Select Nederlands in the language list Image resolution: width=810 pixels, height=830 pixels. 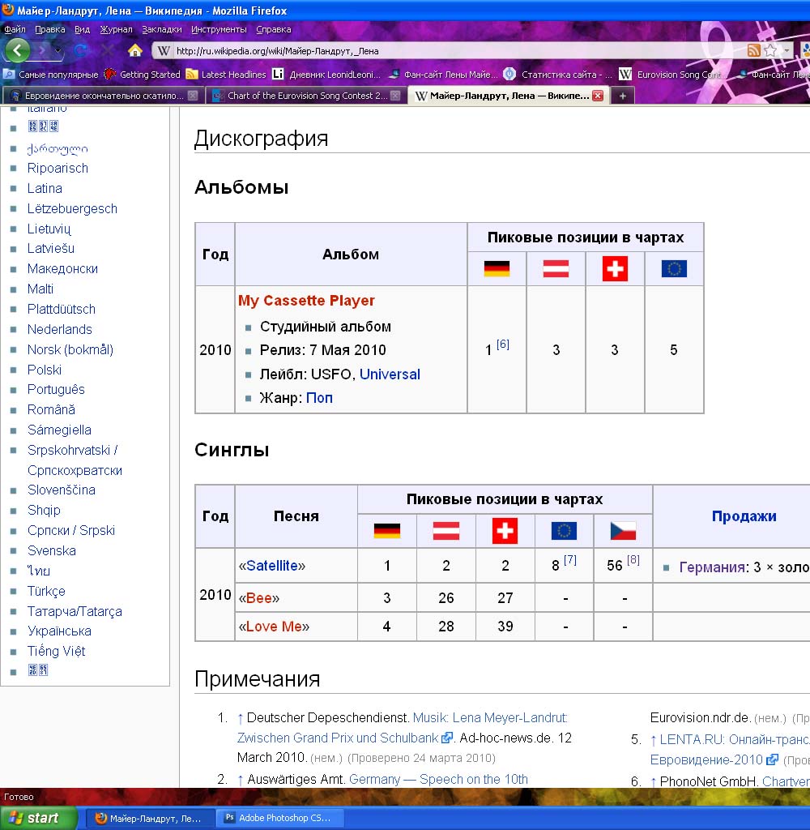pyautogui.click(x=59, y=329)
